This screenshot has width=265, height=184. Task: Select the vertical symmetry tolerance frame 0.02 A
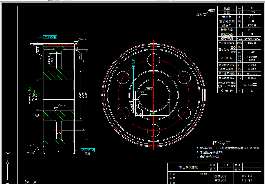click(133, 64)
